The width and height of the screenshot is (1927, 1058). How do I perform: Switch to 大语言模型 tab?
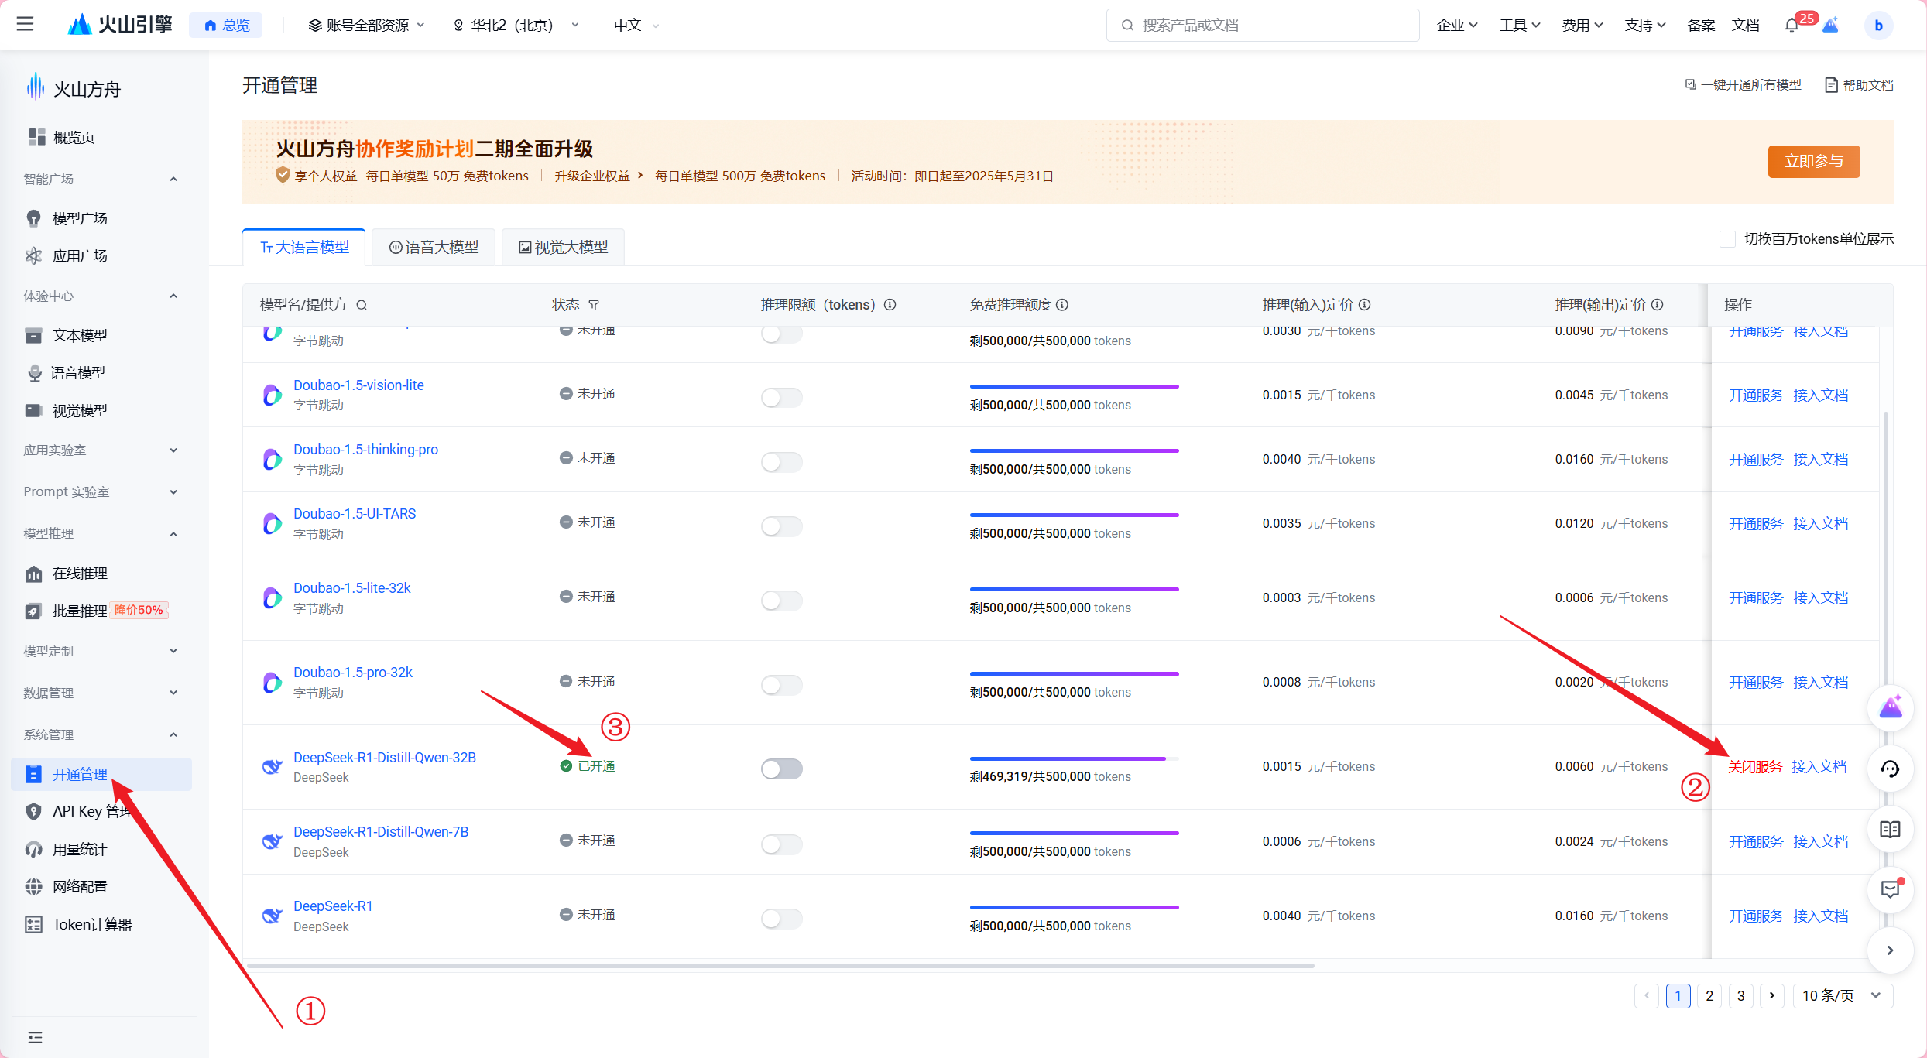(304, 247)
